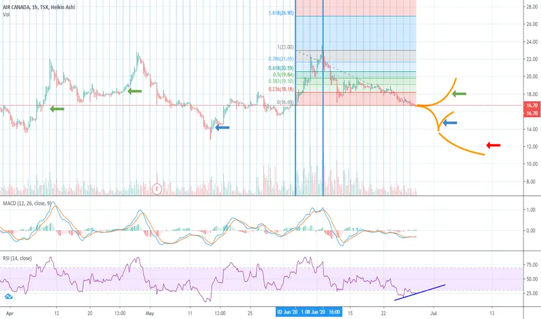Click 24.00 on the price axis
The width and height of the screenshot is (541, 319).
point(532,42)
